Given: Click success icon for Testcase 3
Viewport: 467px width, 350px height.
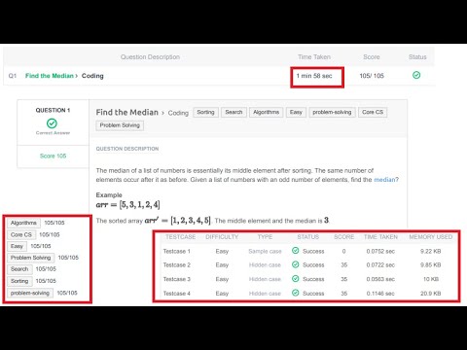Looking at the screenshot, I should coord(295,279).
